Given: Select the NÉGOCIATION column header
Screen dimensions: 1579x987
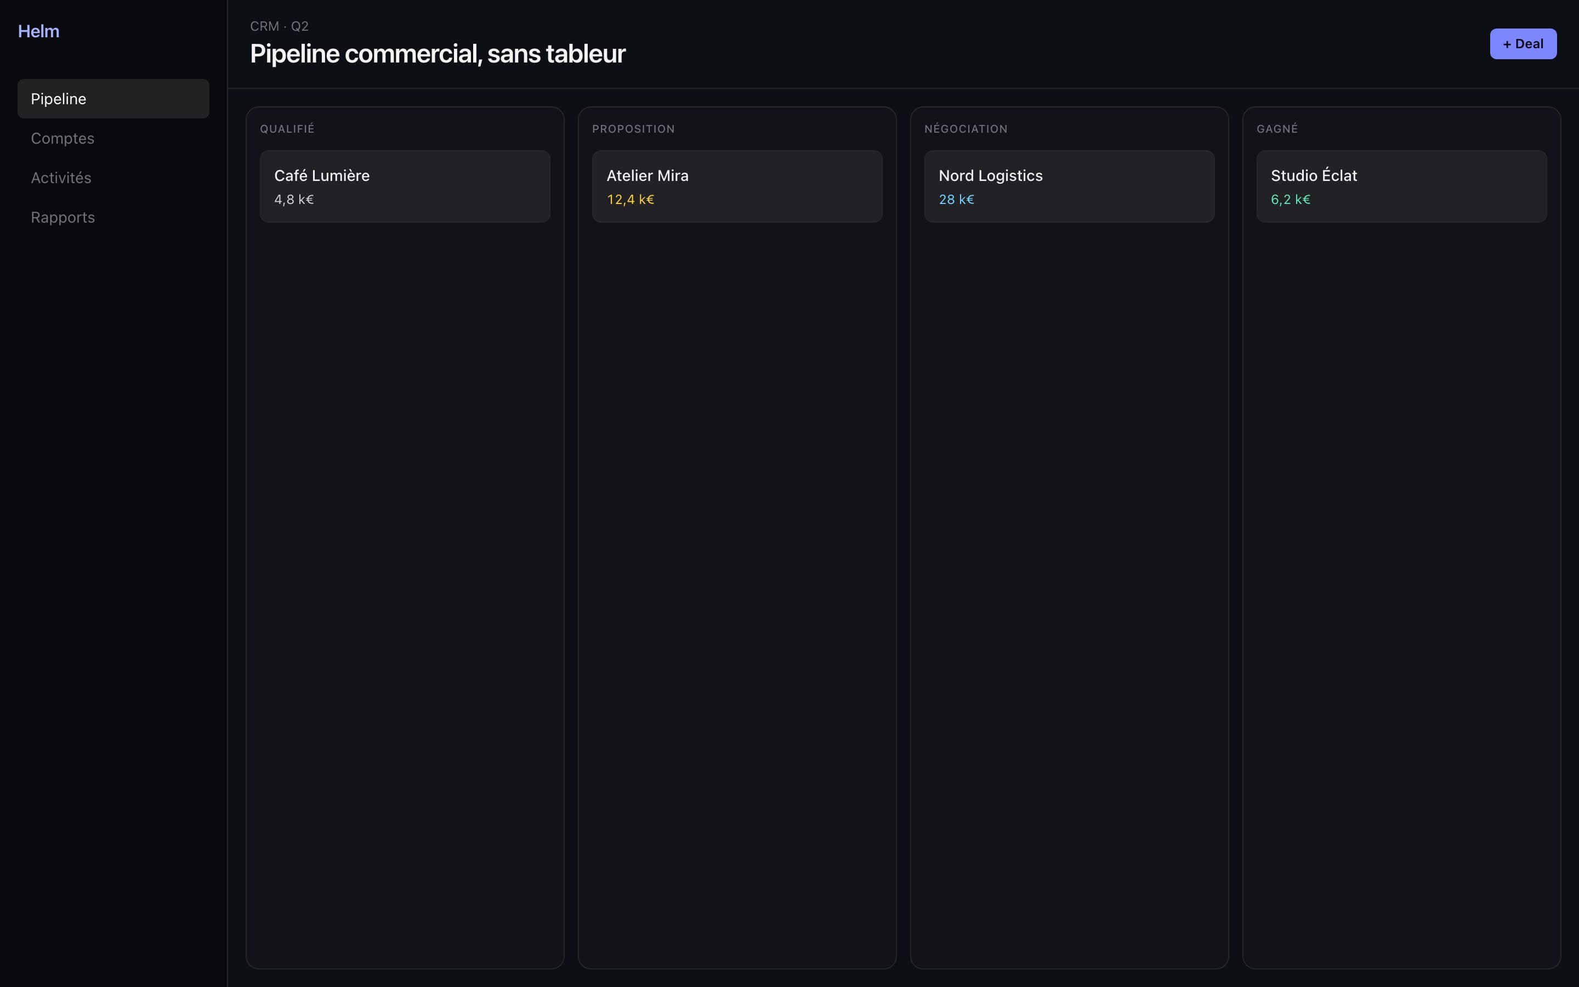Looking at the screenshot, I should coord(965,129).
